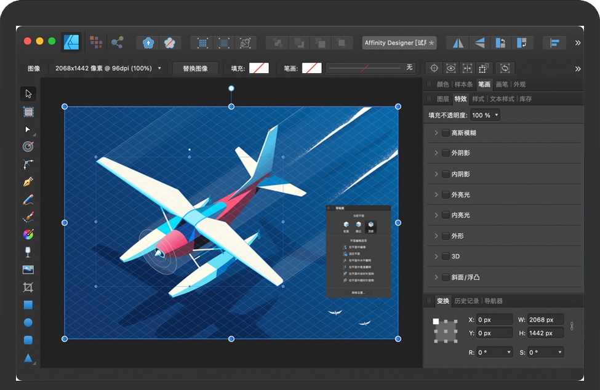The image size is (600, 390).
Task: Tick the 外阴影 checkbox
Action: pos(446,153)
